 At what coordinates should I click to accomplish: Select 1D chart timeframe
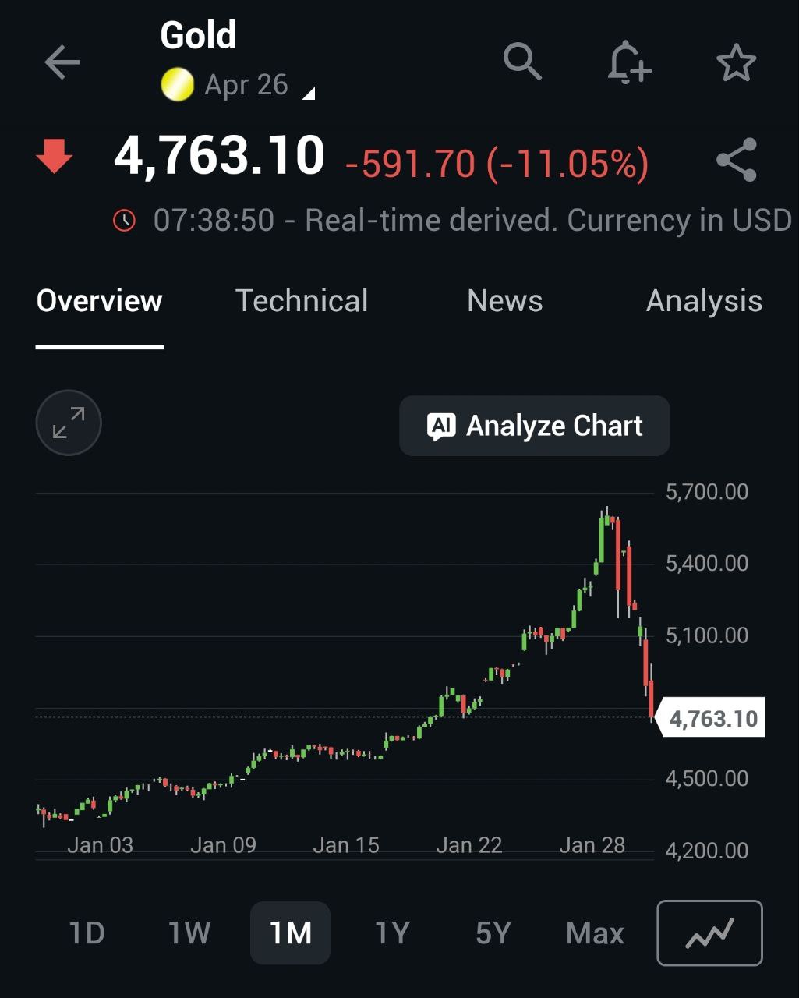click(87, 933)
